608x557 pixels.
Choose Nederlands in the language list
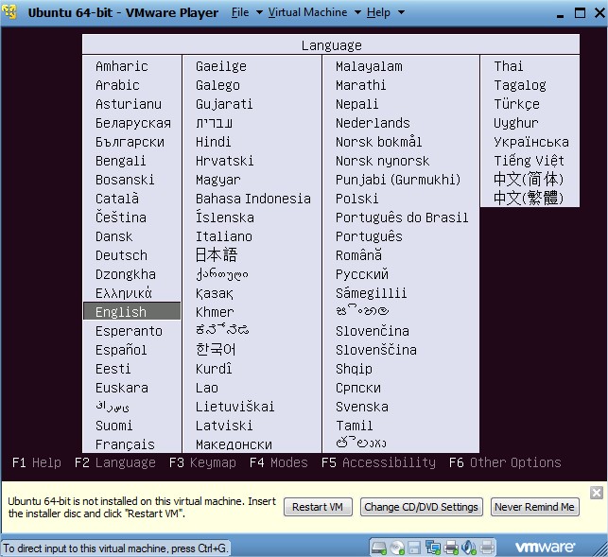373,123
